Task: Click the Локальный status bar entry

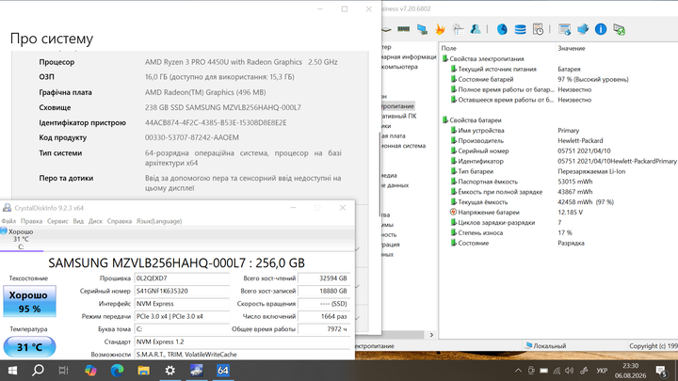Action: [546, 346]
